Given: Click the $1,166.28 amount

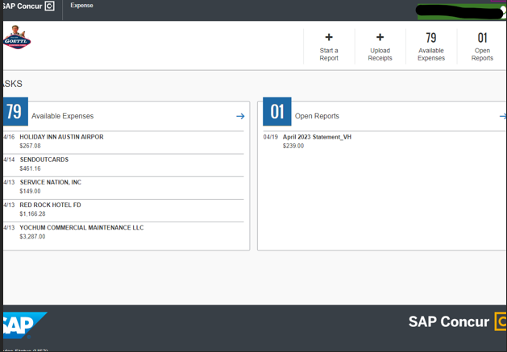Looking at the screenshot, I should pyautogui.click(x=32, y=213).
